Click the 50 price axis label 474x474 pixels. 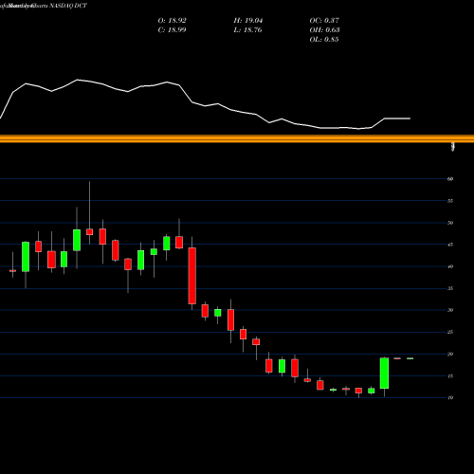(x=450, y=223)
